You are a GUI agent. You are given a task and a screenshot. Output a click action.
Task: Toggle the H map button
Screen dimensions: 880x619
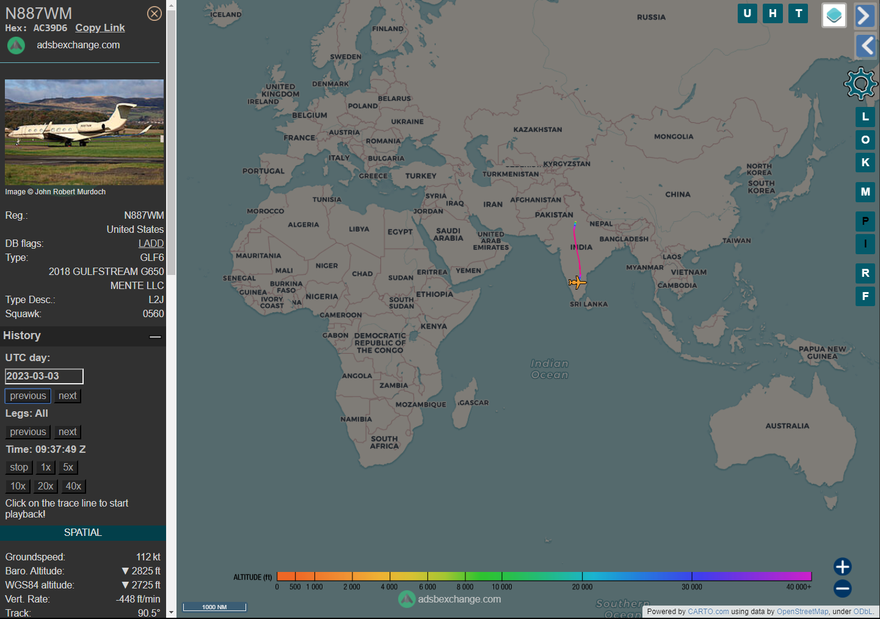[773, 13]
